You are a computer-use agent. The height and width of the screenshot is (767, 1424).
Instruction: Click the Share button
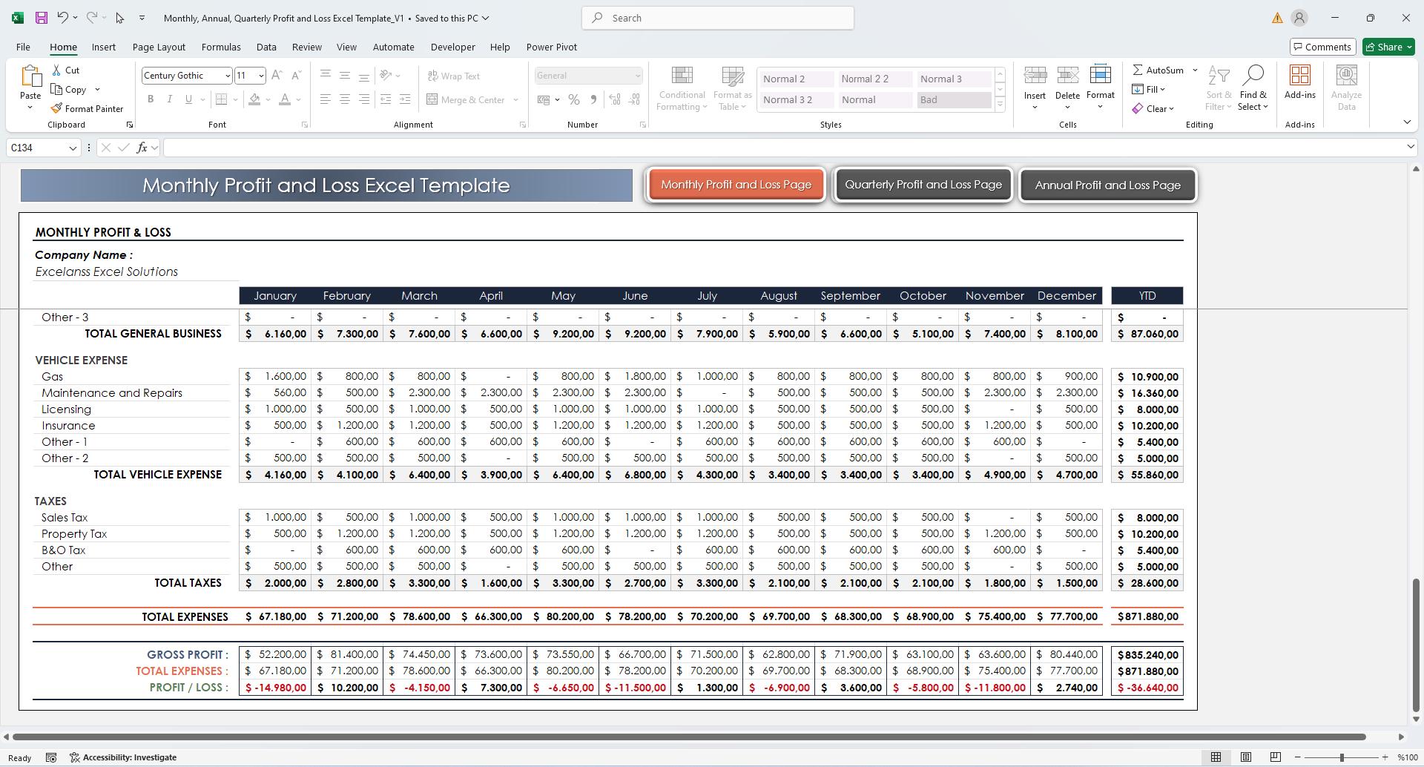pos(1388,47)
